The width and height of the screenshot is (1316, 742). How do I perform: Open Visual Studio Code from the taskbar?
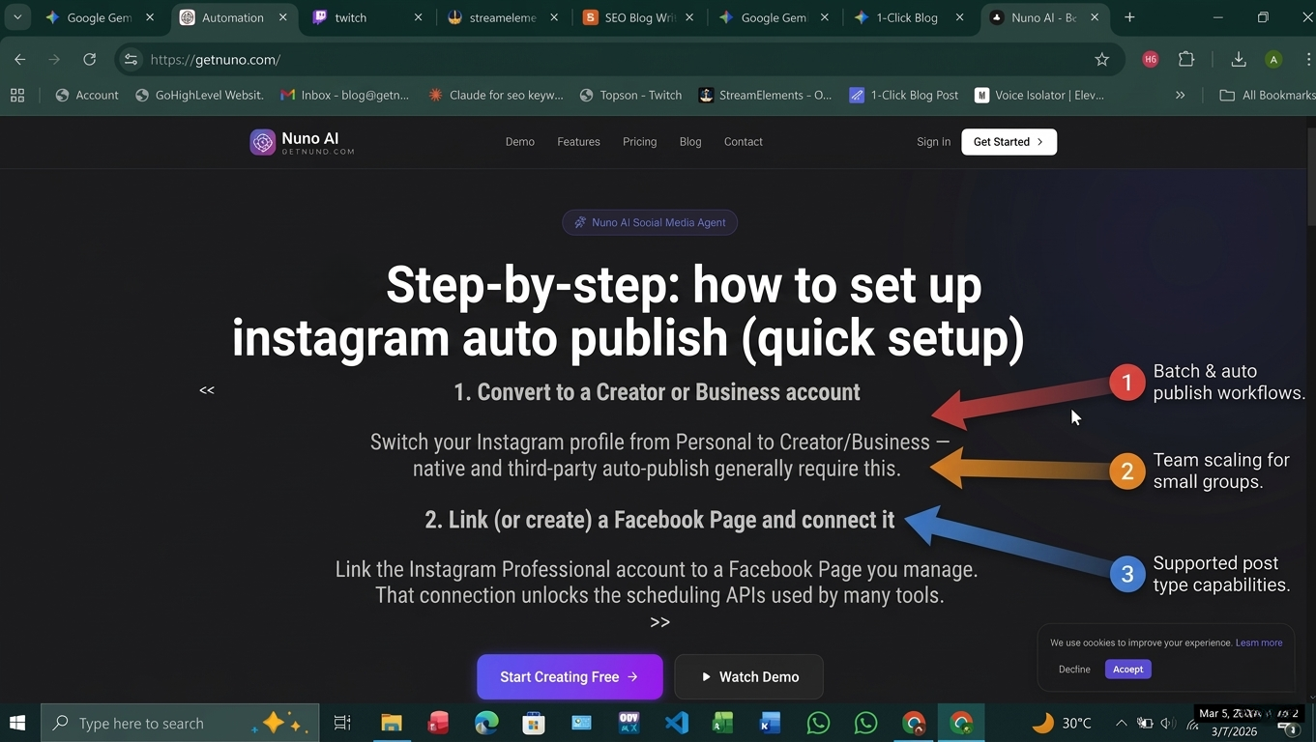tap(676, 723)
